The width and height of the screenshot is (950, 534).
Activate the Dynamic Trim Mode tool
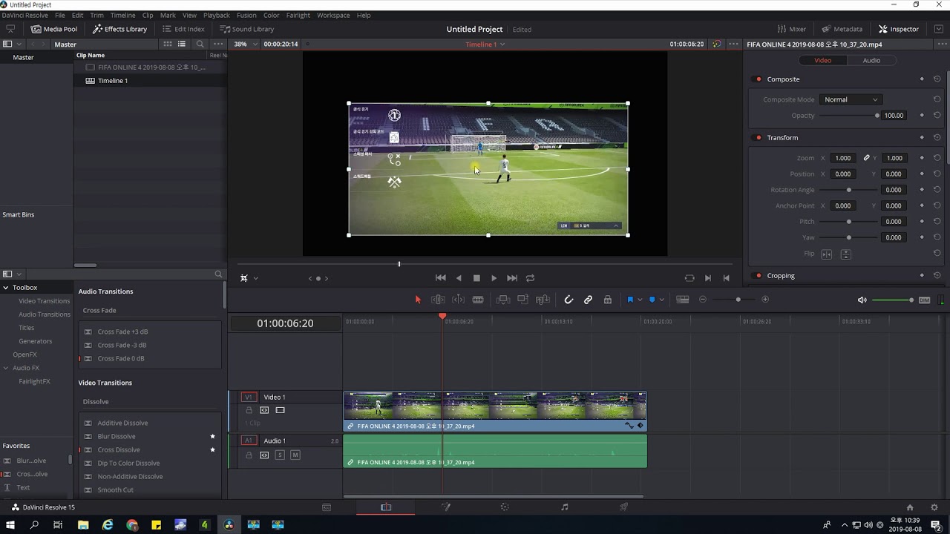coord(458,300)
